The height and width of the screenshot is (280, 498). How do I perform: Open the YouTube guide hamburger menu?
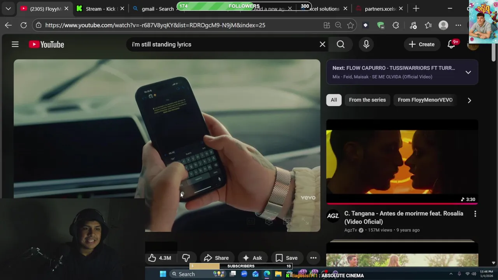point(15,44)
